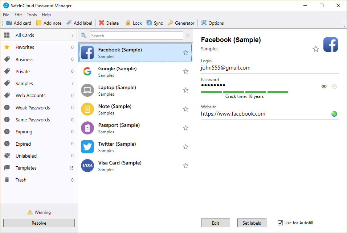This screenshot has height=233, width=347.
Task: Select the Laptop (Sample) card
Action: 135,90
